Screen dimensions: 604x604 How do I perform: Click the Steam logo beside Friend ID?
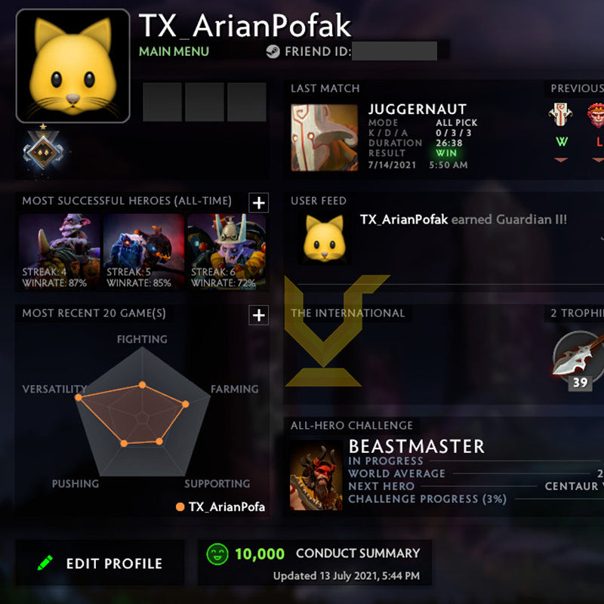(x=273, y=51)
